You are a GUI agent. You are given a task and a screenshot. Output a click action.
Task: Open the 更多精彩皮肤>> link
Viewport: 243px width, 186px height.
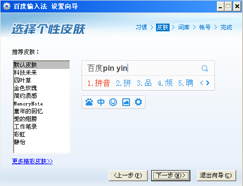click(x=32, y=161)
